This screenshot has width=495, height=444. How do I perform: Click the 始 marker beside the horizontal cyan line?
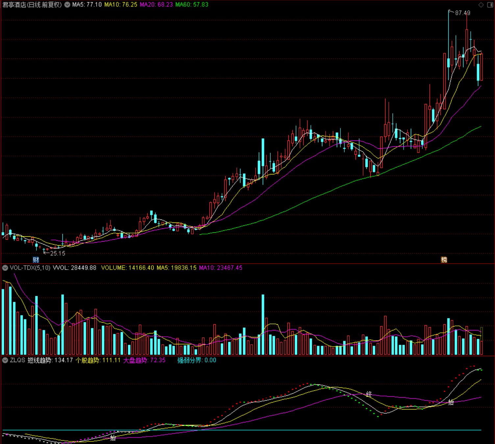pos(113,438)
